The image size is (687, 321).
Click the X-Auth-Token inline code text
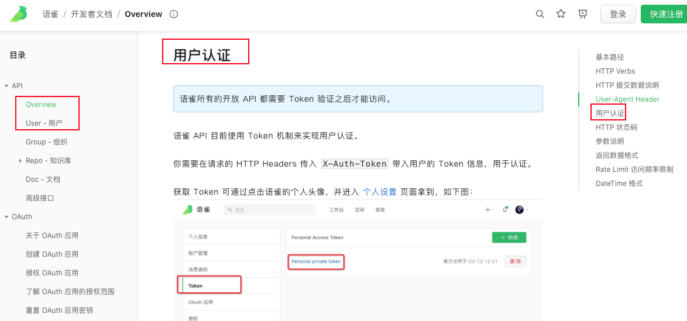tap(355, 164)
